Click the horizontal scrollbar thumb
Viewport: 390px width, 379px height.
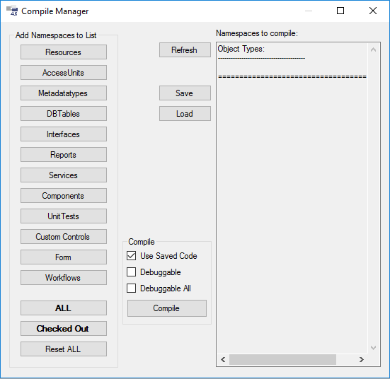tap(282, 359)
